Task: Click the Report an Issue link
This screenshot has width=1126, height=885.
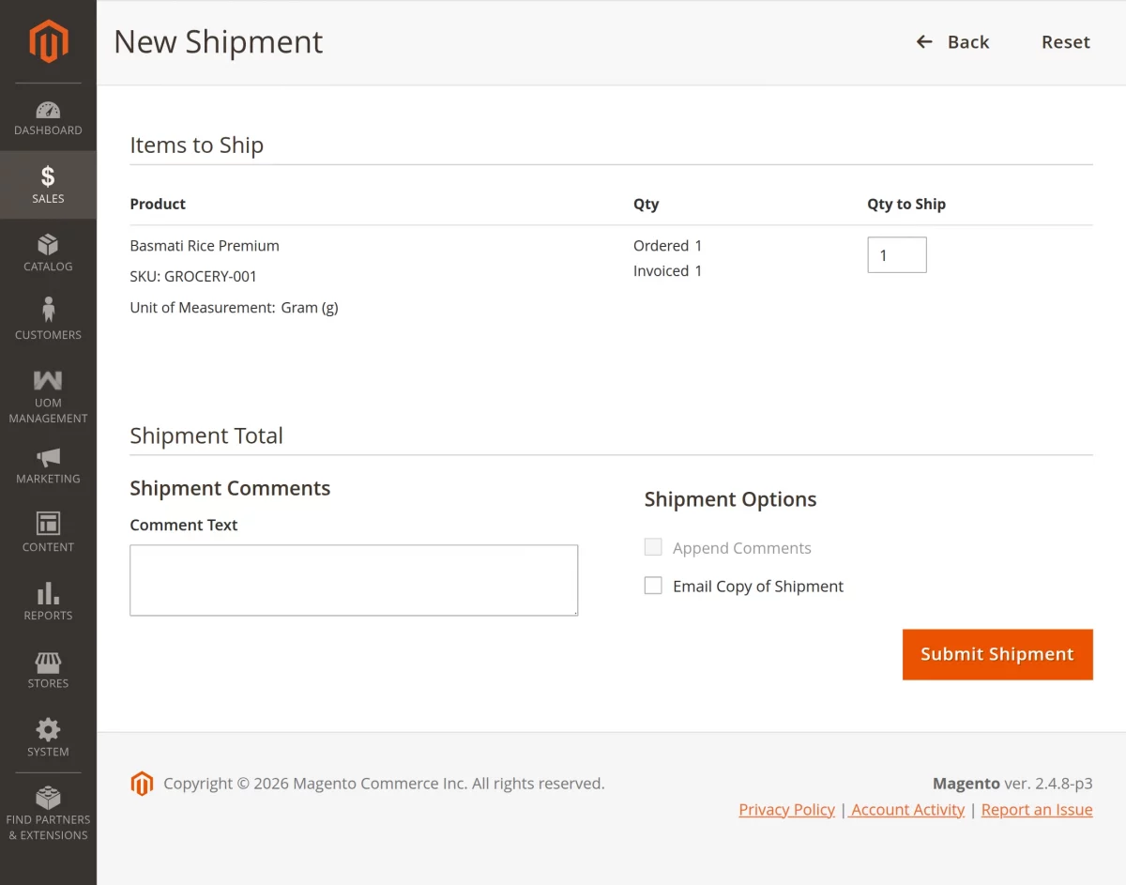Action: coord(1036,809)
